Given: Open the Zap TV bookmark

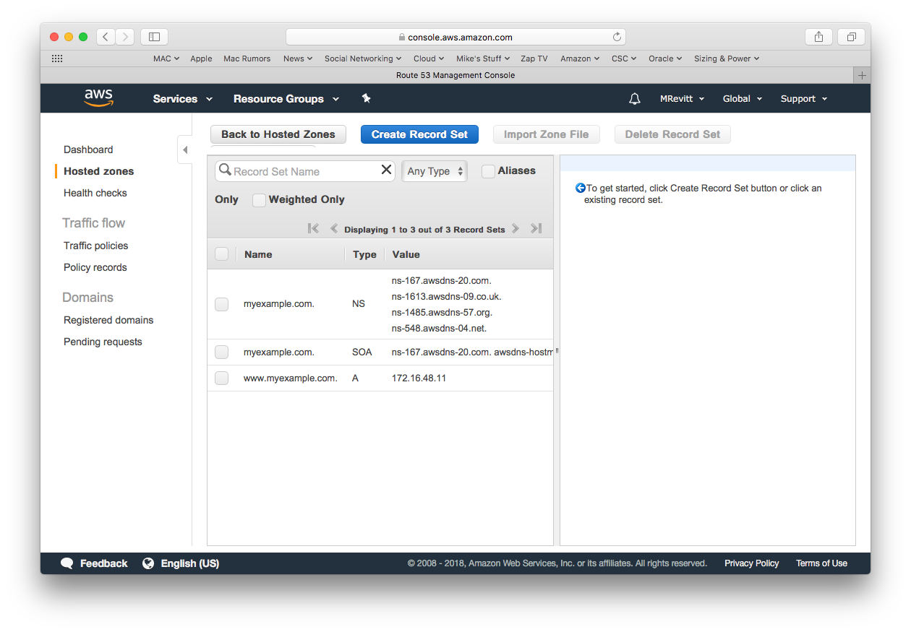Looking at the screenshot, I should point(534,59).
